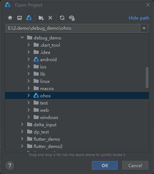Select the linux folder
154x174 pixels.
[45, 81]
